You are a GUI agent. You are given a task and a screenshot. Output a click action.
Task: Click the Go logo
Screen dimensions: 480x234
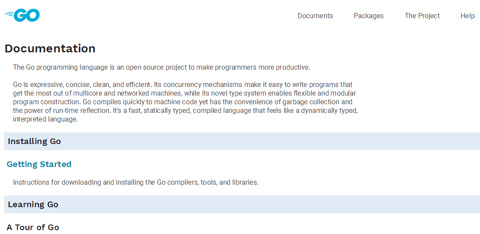coord(22,15)
